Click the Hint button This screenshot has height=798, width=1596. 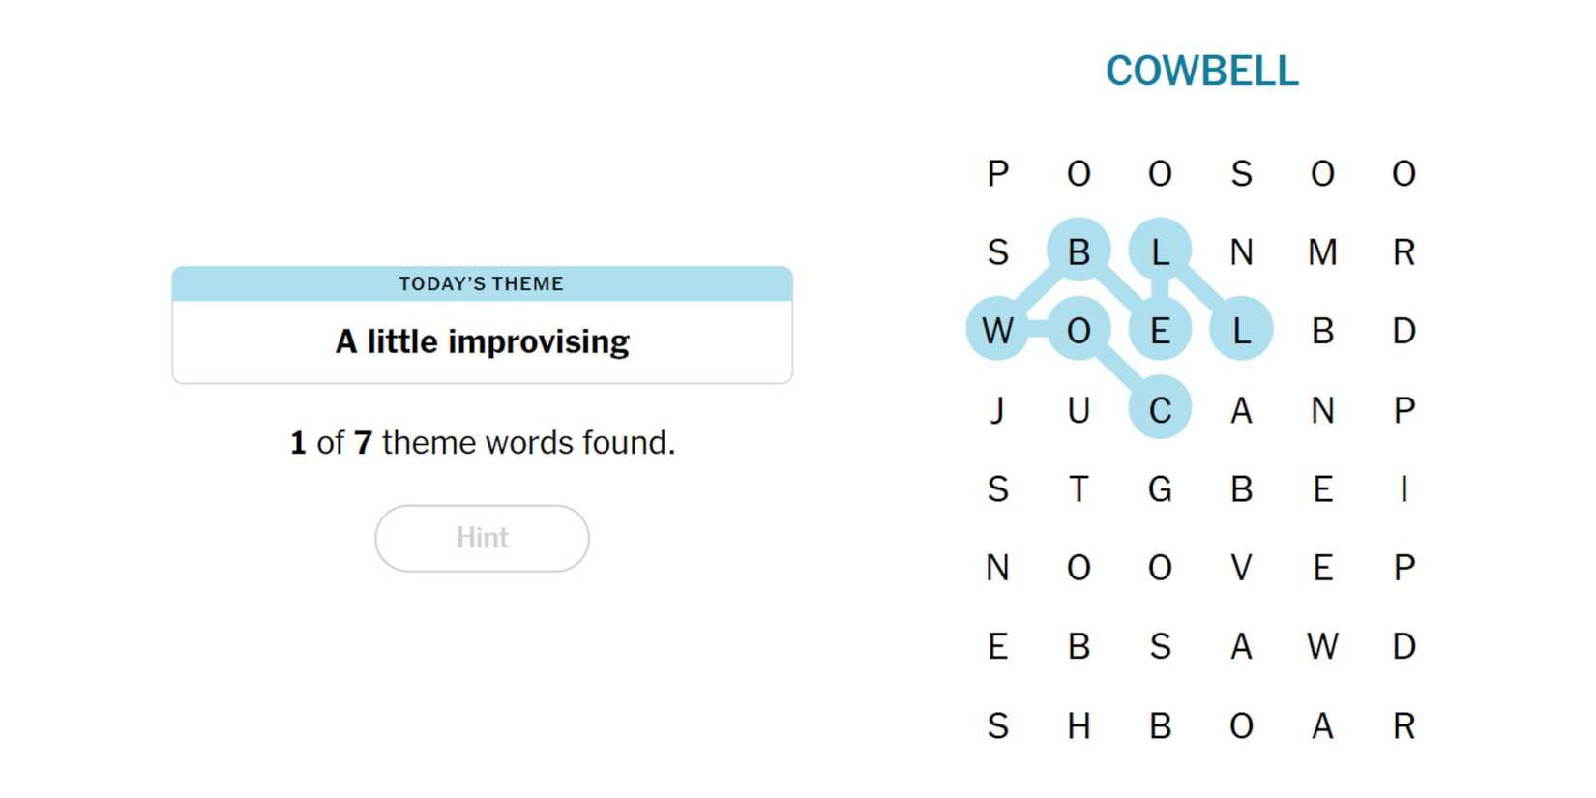pyautogui.click(x=482, y=538)
